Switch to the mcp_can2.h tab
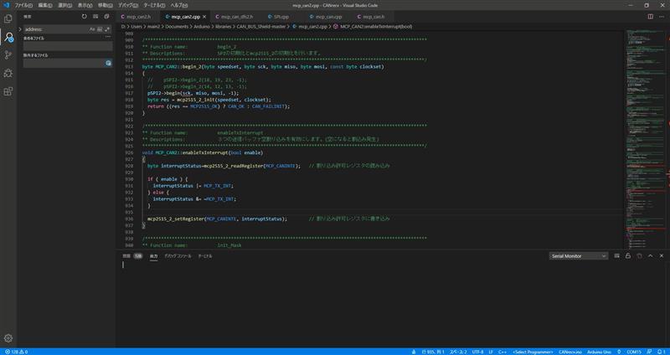This screenshot has width=670, height=355. pyautogui.click(x=139, y=17)
